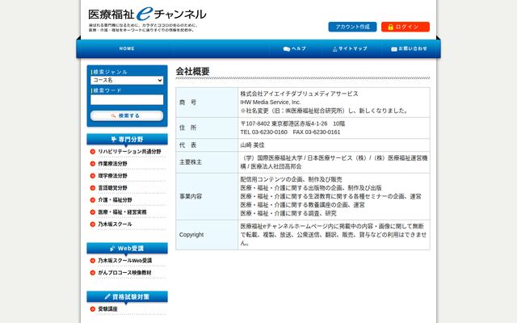Open 理学療法分野 link
This screenshot has height=323, width=517.
(x=112, y=176)
